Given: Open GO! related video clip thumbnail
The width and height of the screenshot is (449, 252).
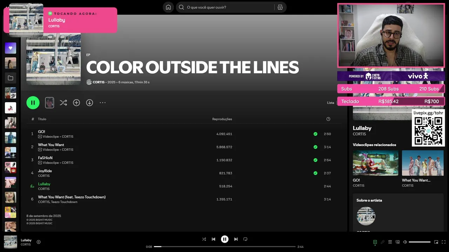Looking at the screenshot, I should tap(375, 163).
